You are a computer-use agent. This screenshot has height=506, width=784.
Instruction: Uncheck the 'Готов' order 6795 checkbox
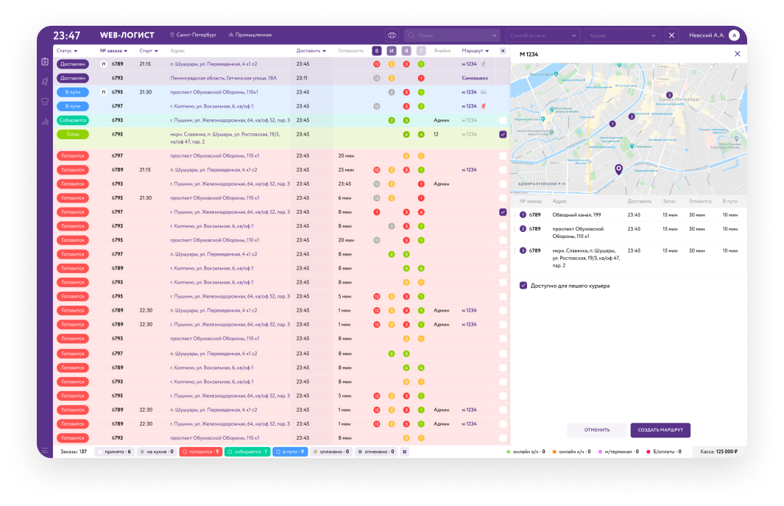click(x=503, y=135)
